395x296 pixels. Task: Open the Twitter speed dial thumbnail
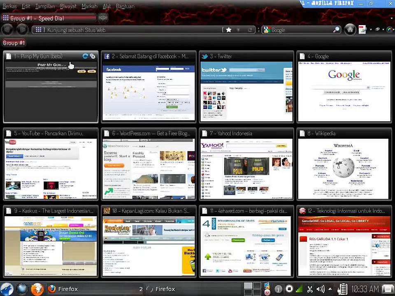pyautogui.click(x=246, y=91)
